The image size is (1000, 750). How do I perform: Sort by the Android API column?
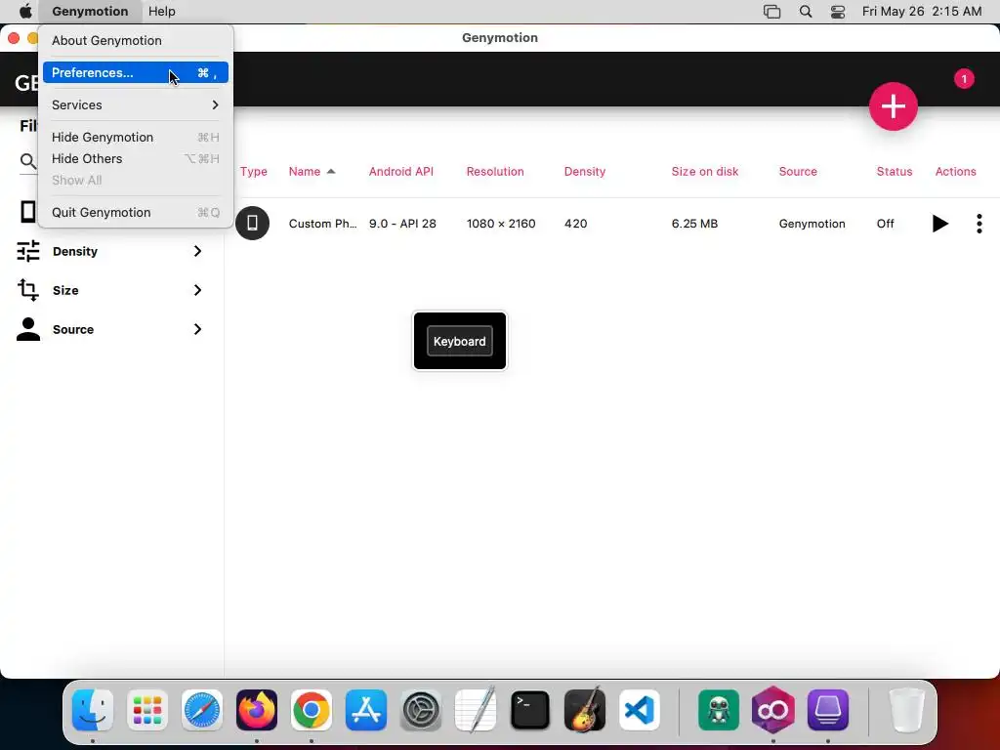[x=401, y=172]
